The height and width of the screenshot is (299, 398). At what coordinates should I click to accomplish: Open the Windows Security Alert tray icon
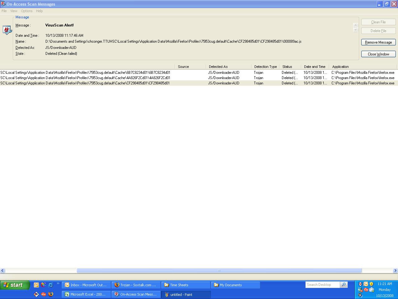click(371, 284)
